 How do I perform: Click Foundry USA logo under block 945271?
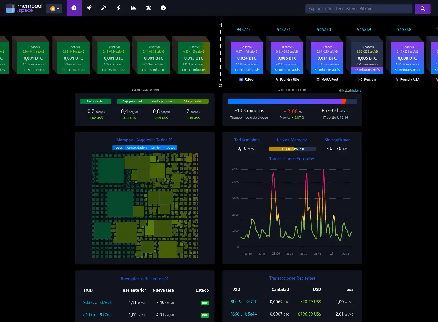coord(277,79)
